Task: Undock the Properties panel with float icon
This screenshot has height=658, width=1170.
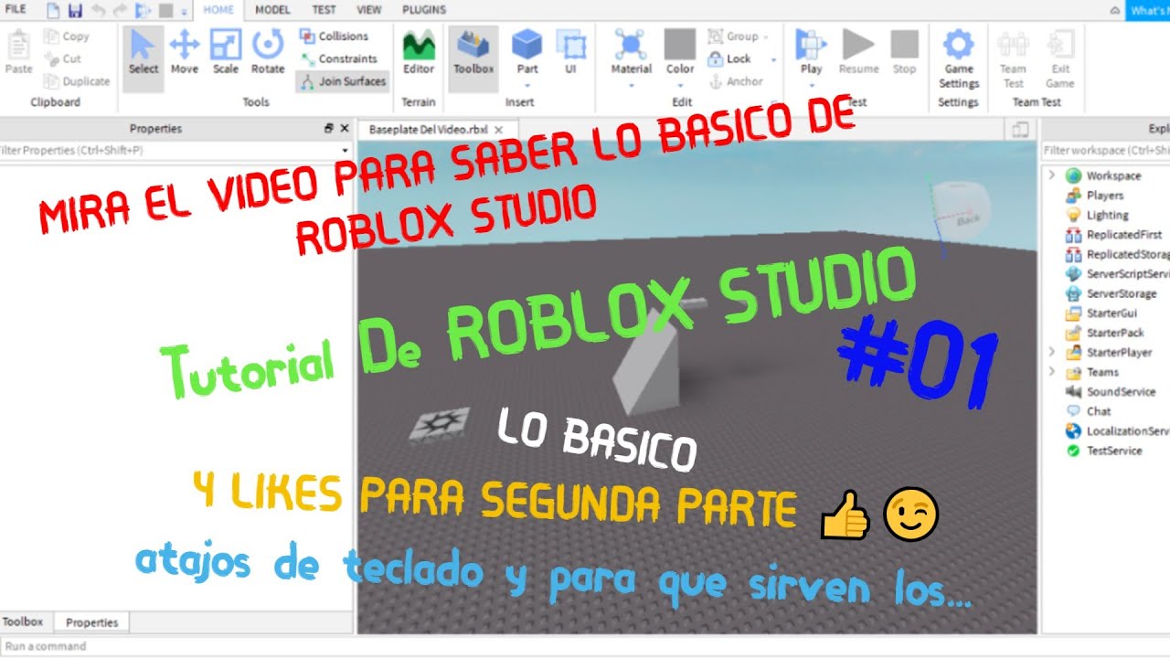Action: [329, 129]
